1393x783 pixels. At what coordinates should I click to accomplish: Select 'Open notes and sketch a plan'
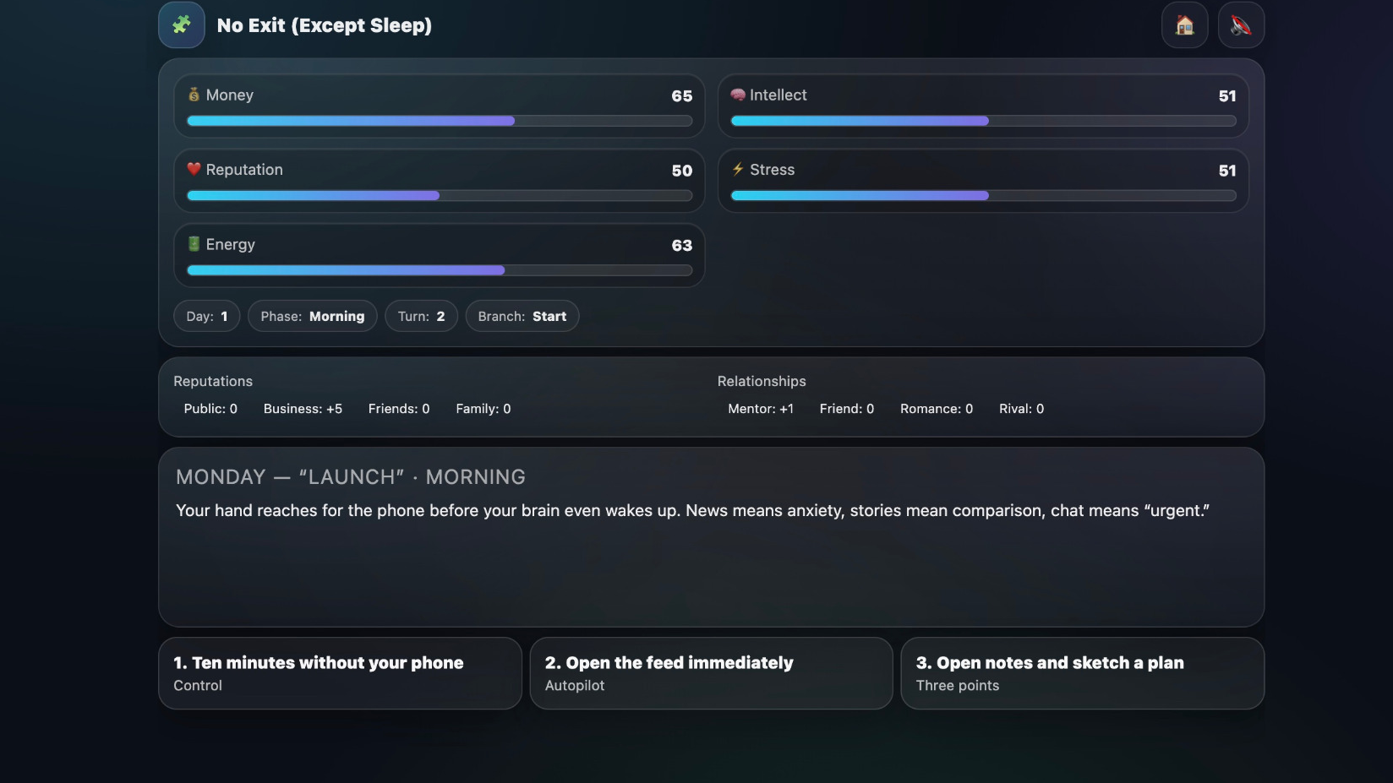pyautogui.click(x=1082, y=673)
